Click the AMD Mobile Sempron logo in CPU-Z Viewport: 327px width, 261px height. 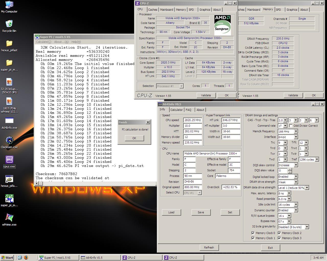222,25
